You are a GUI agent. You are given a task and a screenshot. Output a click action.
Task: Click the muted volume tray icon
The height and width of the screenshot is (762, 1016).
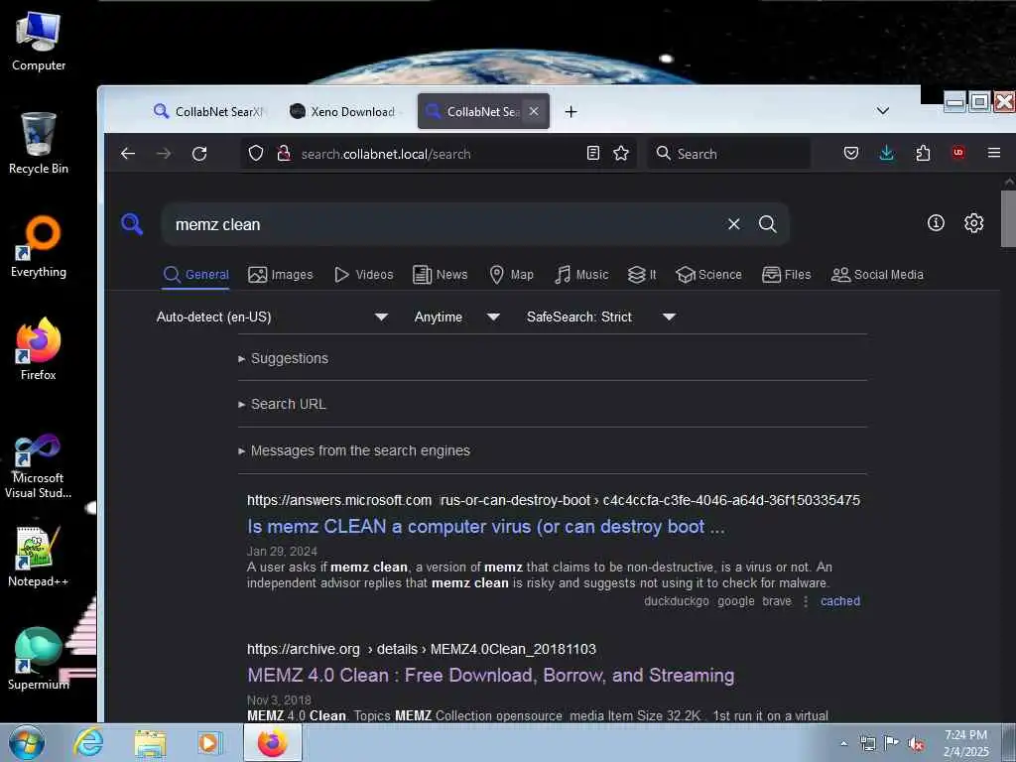916,744
